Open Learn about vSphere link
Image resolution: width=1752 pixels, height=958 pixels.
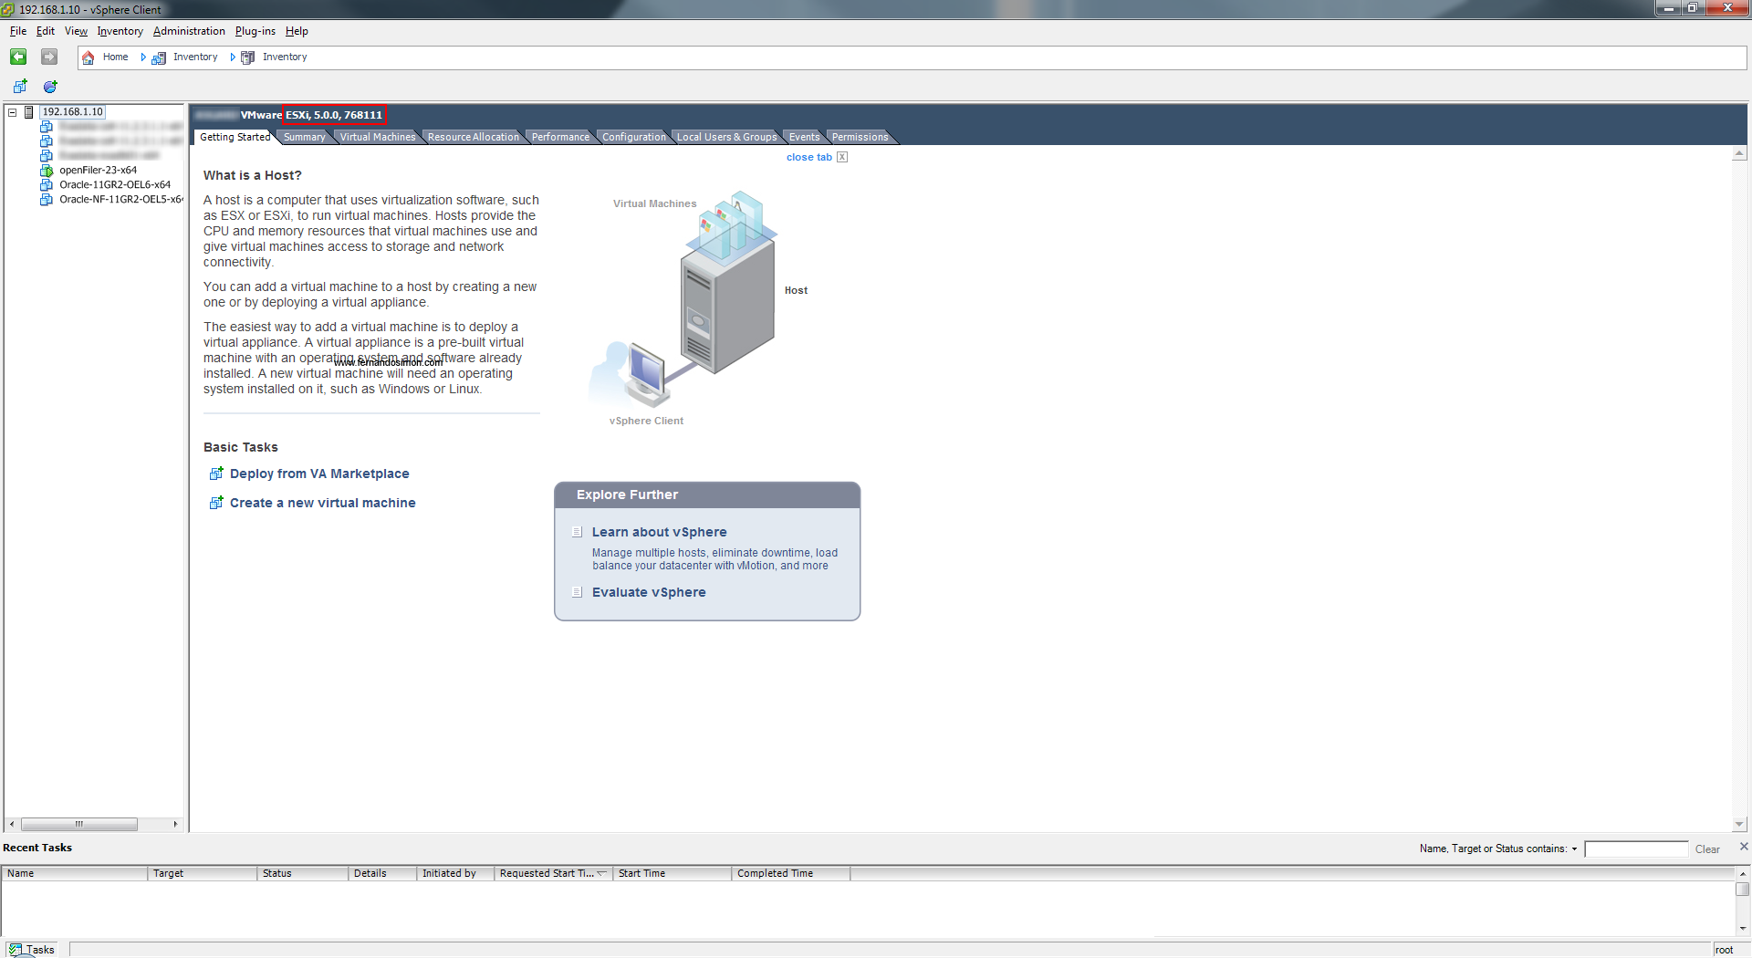pos(659,532)
